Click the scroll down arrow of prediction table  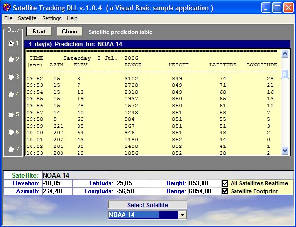click(x=285, y=151)
